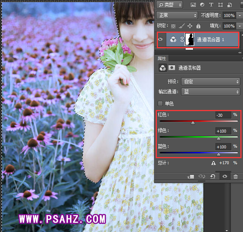The width and height of the screenshot is (243, 232).
Task: Click the shape layer filter icon
Action: [x=220, y=5]
